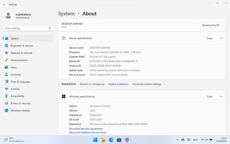Click the ENG language indicator
This screenshot has height=144, width=230.
tap(196, 140)
